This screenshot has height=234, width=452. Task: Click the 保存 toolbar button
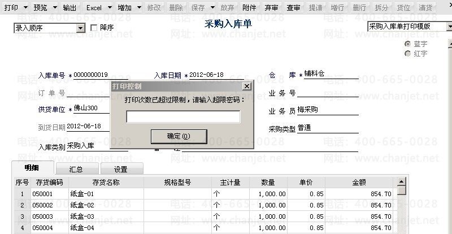pyautogui.click(x=198, y=8)
